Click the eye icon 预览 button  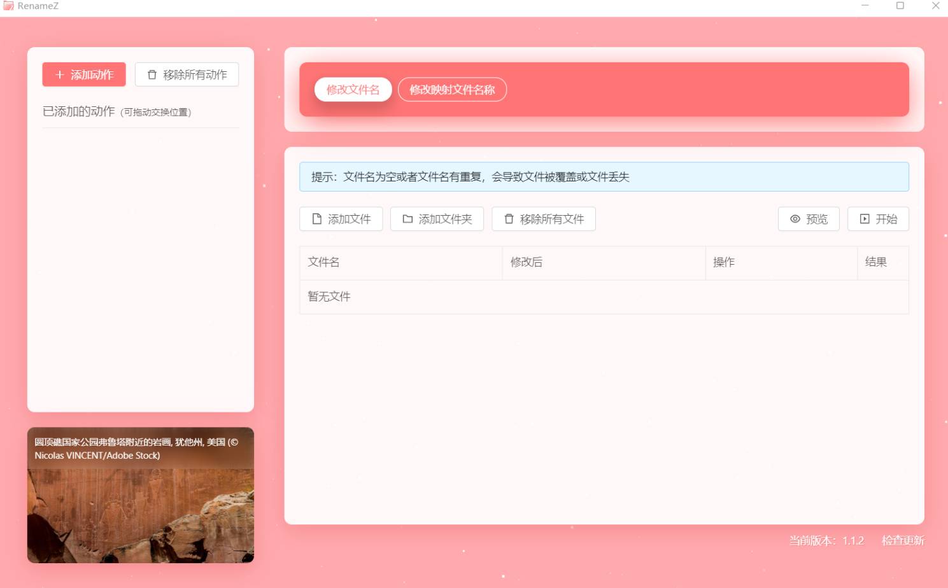808,219
